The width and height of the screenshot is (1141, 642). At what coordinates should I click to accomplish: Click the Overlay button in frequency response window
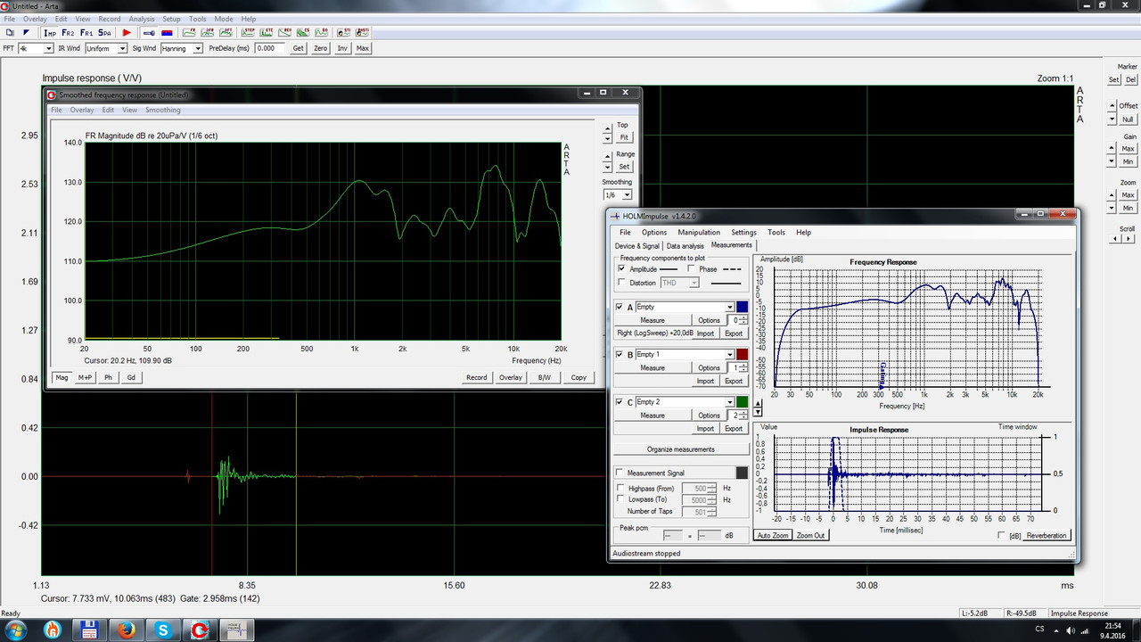coord(511,377)
